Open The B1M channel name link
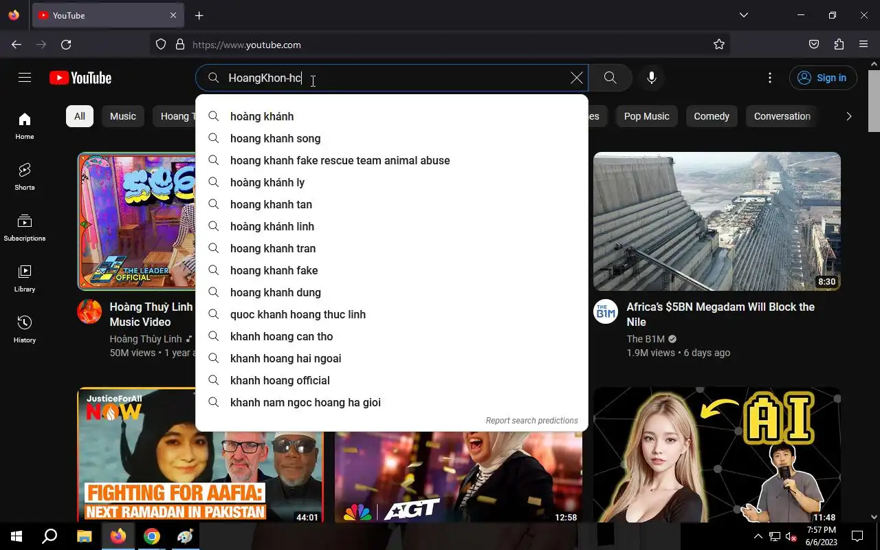 (x=645, y=339)
